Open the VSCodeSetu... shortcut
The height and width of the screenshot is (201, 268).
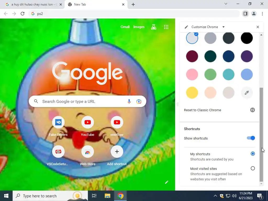(58, 152)
